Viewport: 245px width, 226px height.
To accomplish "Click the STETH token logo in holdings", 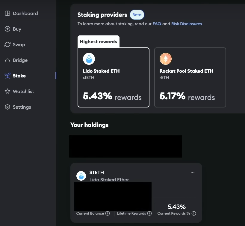I will tap(81, 176).
